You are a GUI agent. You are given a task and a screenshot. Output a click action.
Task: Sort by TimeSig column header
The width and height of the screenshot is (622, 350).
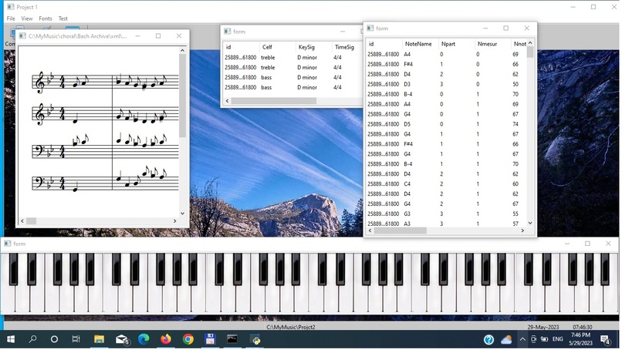tap(344, 47)
